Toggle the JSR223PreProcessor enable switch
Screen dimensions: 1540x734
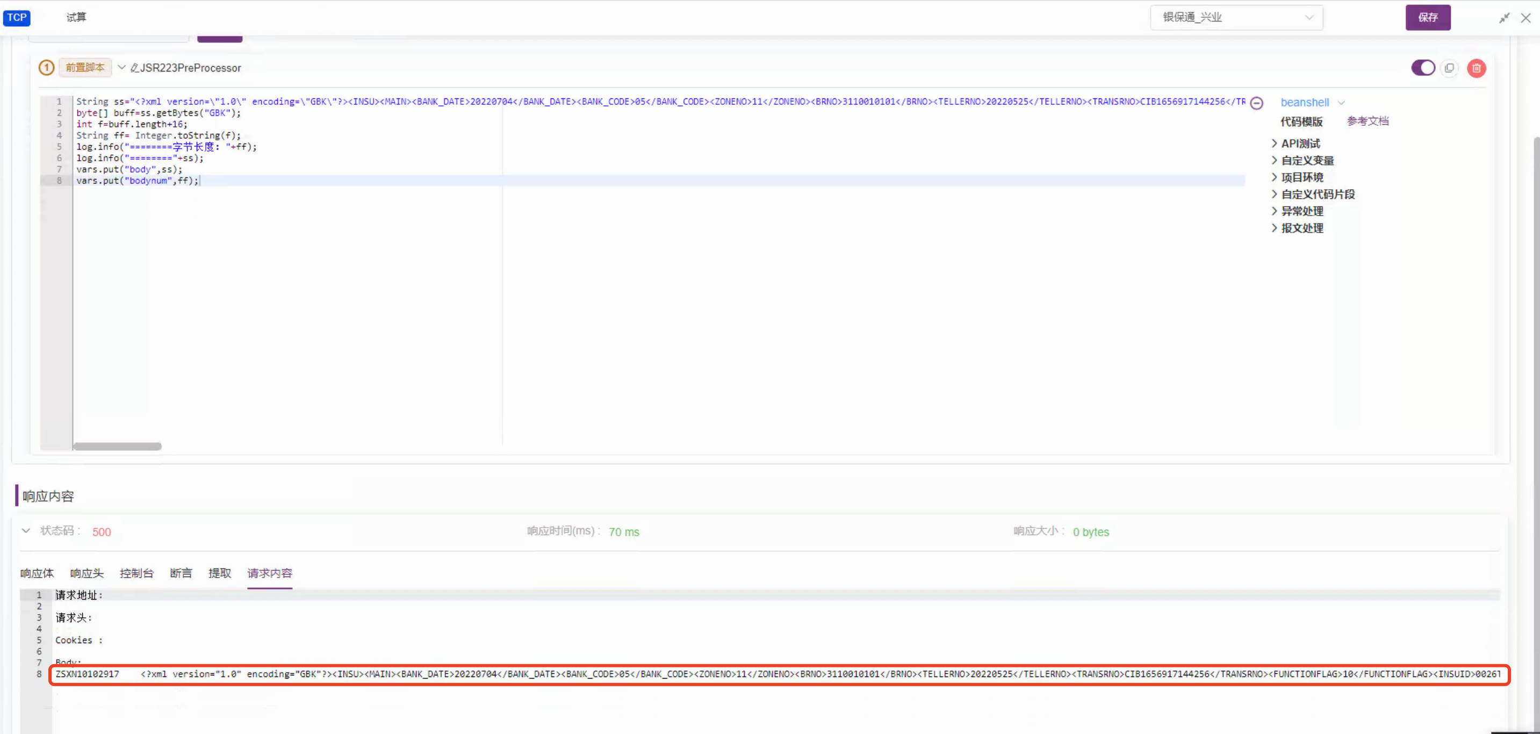click(1423, 68)
